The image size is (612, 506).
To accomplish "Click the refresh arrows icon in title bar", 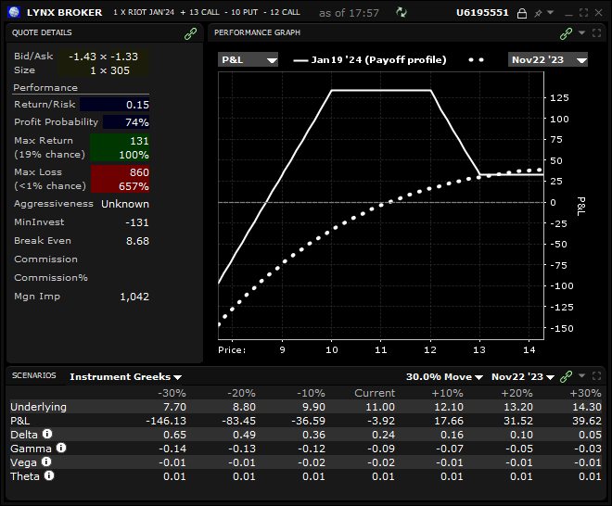I will [401, 13].
